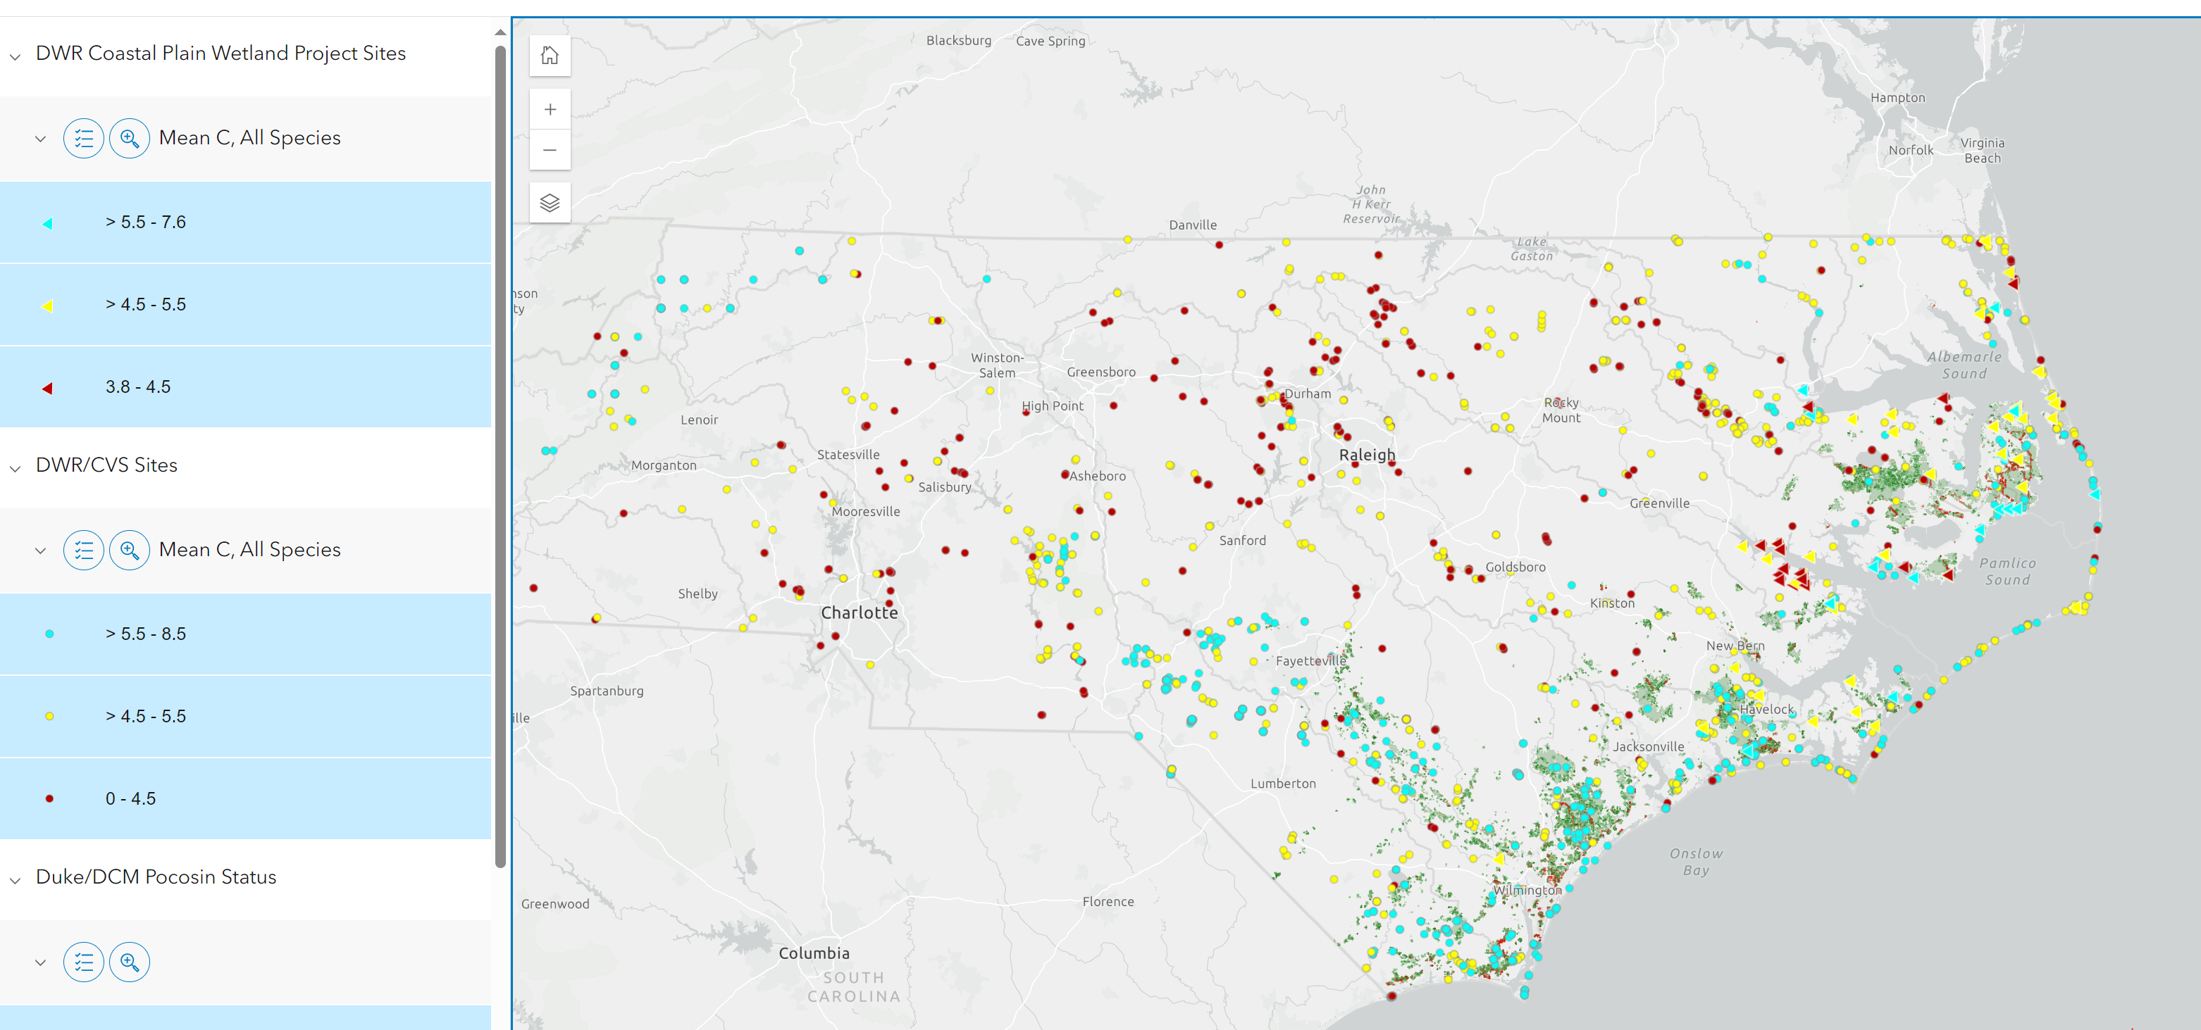Click the Columbia label on the map
Image resolution: width=2201 pixels, height=1030 pixels.
click(x=814, y=953)
